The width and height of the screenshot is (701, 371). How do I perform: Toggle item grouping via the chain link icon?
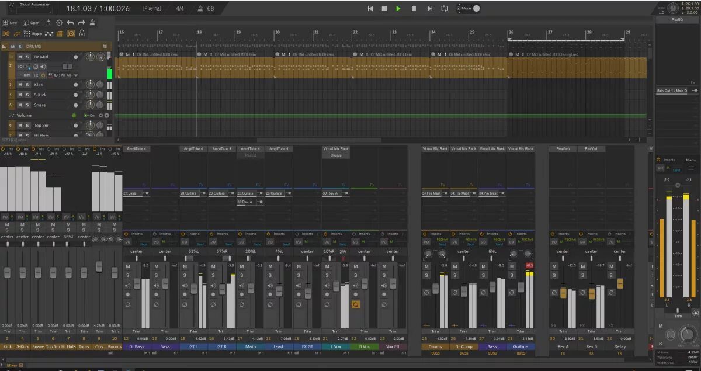point(17,34)
